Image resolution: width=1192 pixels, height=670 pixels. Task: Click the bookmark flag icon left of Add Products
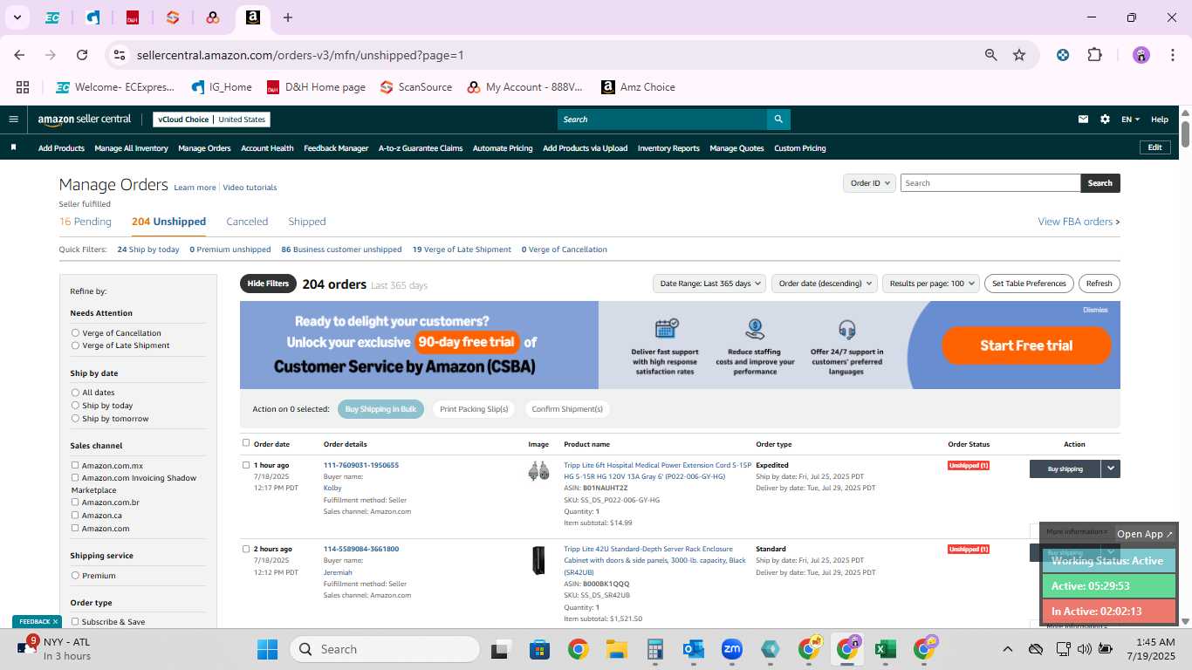[13, 148]
